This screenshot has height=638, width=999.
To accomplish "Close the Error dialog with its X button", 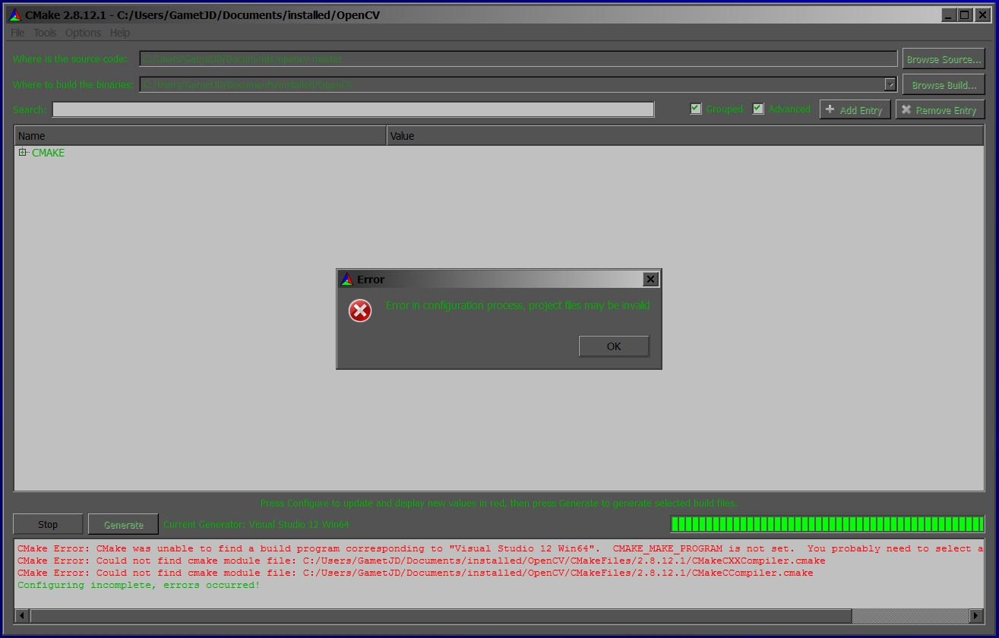I will pos(650,280).
